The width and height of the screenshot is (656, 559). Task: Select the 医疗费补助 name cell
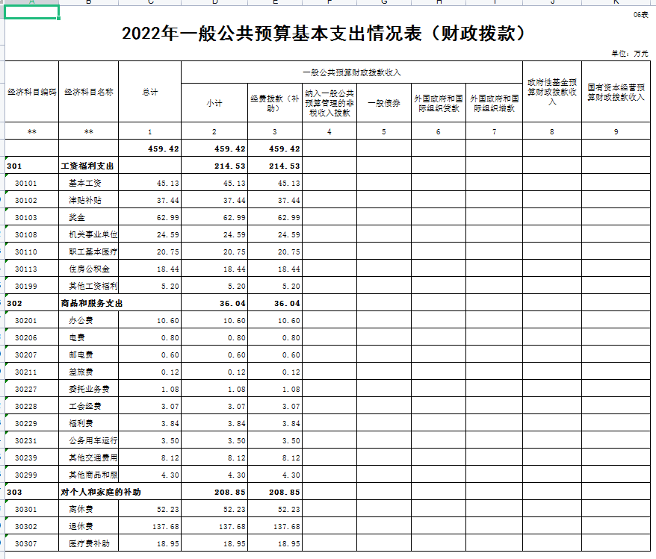[89, 543]
